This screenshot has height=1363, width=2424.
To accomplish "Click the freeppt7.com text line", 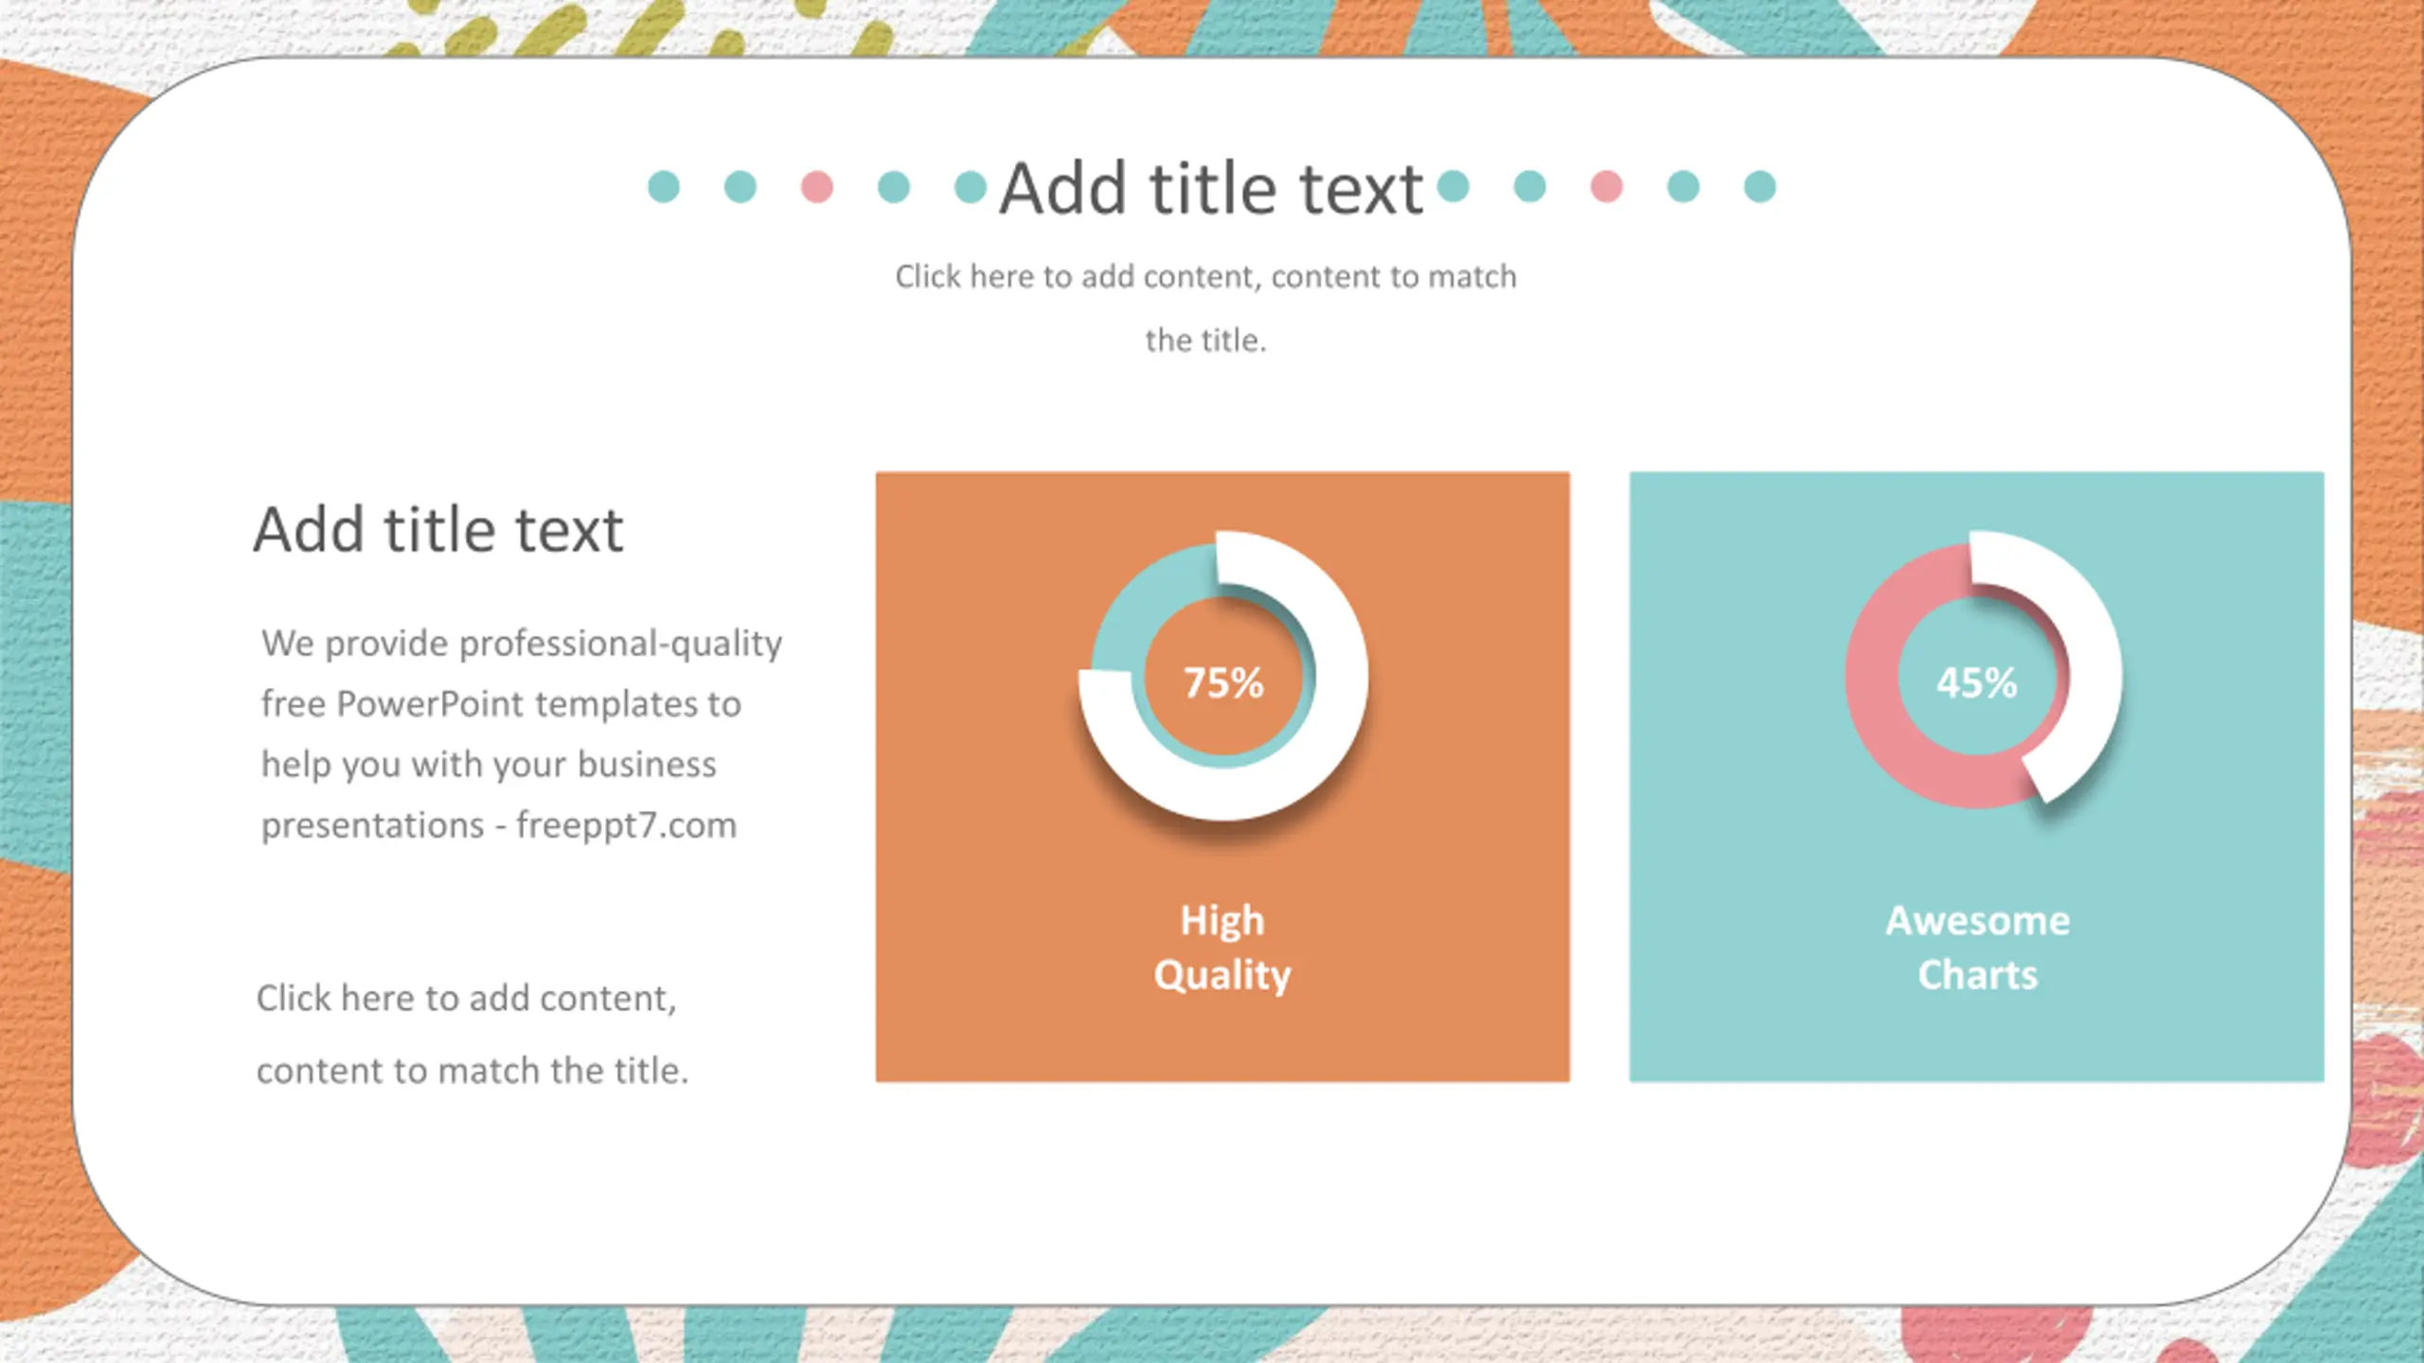I will point(499,824).
